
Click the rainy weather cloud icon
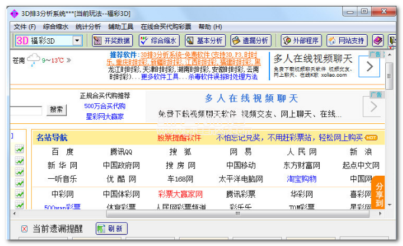(34, 60)
